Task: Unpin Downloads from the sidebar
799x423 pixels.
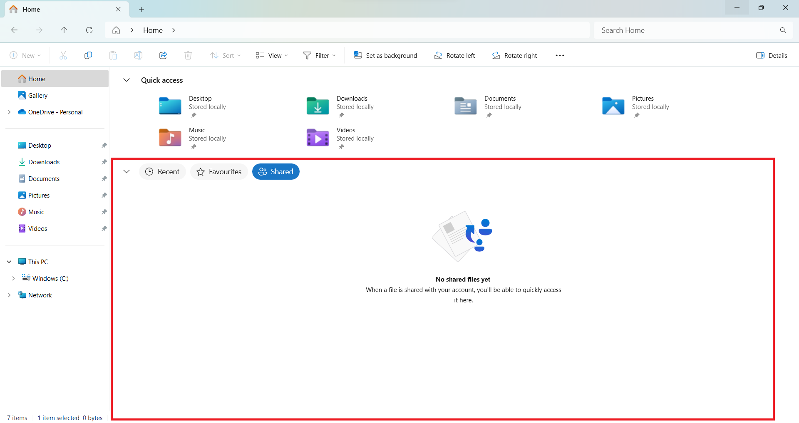Action: [x=104, y=162]
